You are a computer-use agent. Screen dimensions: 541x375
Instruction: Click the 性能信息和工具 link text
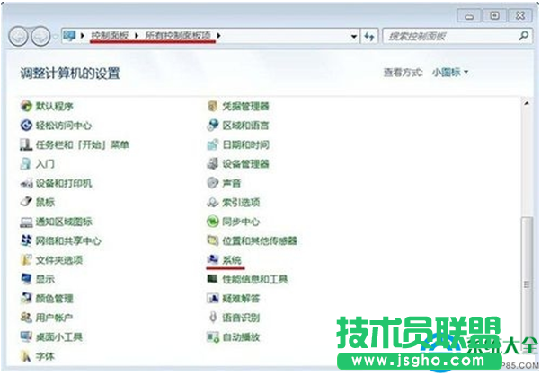(255, 279)
